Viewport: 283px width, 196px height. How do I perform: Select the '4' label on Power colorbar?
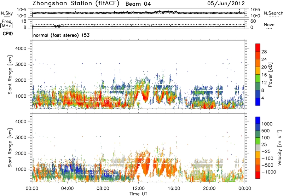coord(263,98)
